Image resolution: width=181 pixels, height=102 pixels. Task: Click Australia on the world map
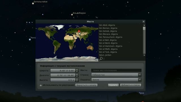pyautogui.click(x=90, y=48)
